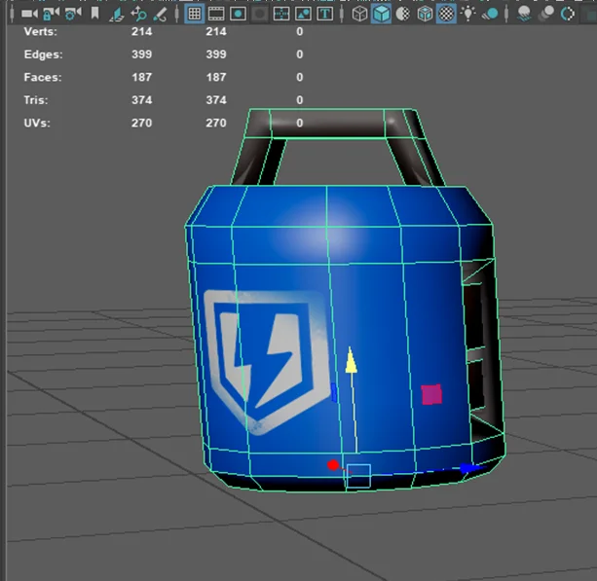Click the red X-axis manipulator handle
Viewport: 597px width, 581px height.
click(333, 465)
